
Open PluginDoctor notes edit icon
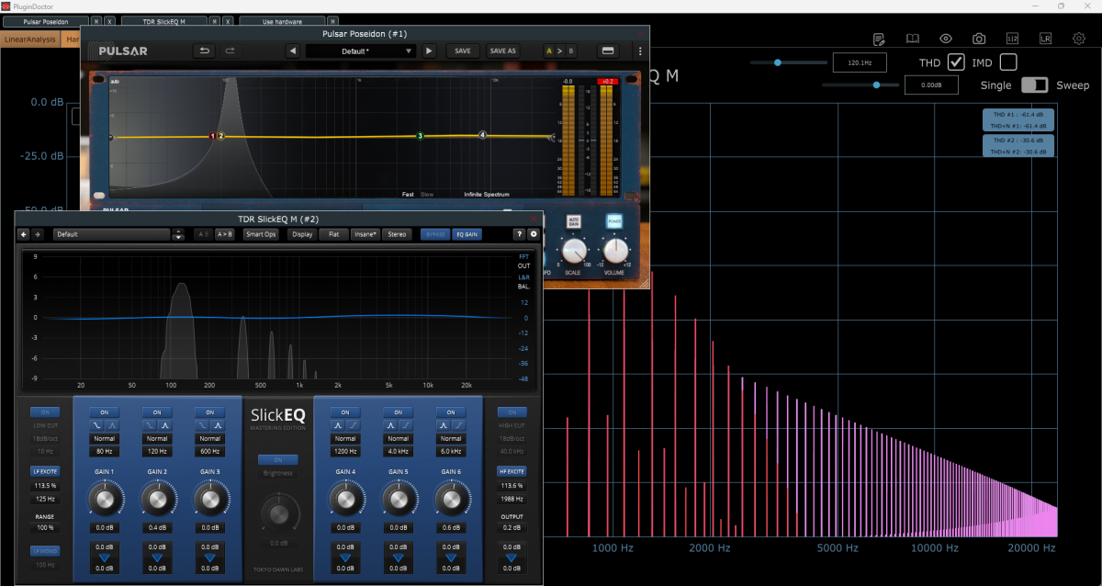(880, 39)
